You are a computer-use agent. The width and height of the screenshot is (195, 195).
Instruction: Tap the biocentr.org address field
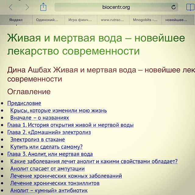(116, 7)
